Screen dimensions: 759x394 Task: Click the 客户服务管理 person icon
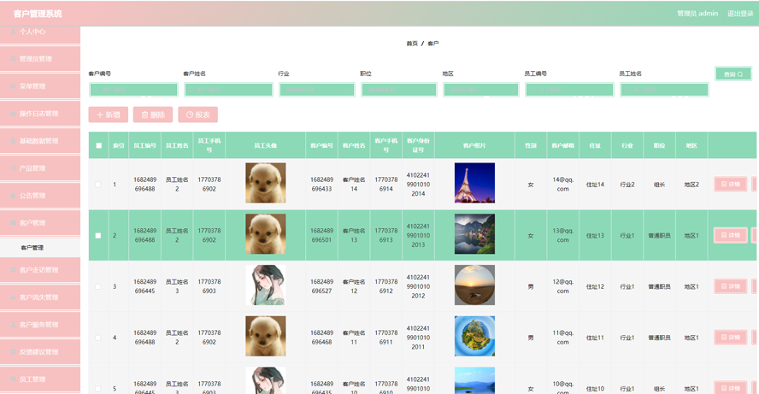coord(13,324)
